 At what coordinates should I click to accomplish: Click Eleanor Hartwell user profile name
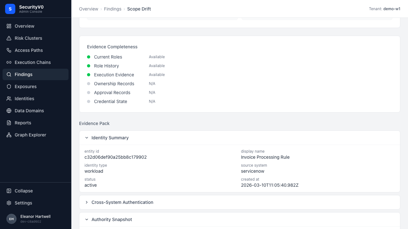click(x=35, y=217)
